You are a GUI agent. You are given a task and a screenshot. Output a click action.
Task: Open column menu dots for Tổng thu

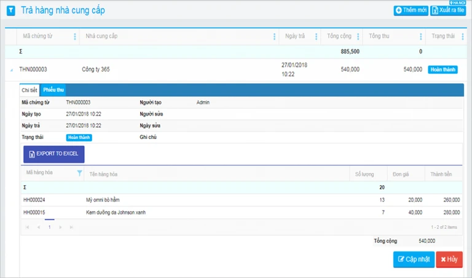[420, 36]
